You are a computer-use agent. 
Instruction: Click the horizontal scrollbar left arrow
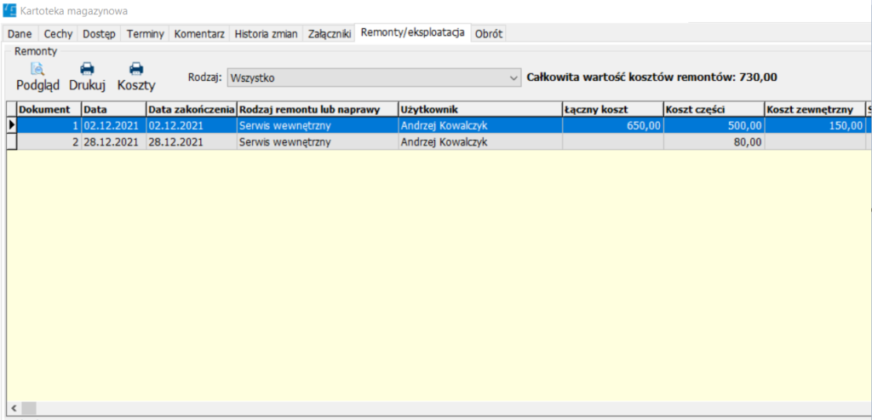[13, 408]
